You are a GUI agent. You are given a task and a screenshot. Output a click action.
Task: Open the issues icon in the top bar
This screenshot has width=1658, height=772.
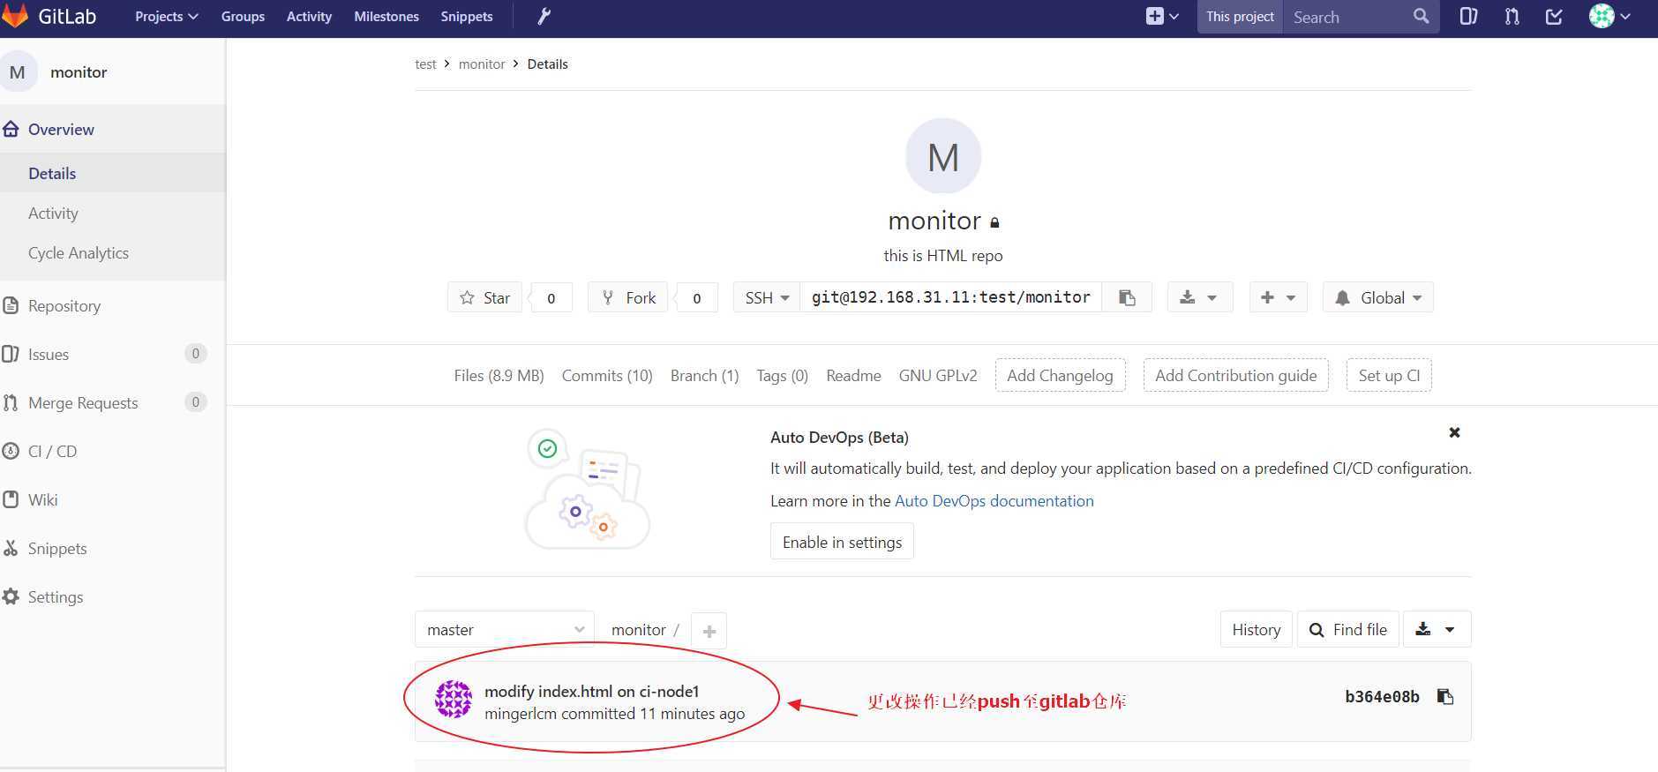point(1468,16)
